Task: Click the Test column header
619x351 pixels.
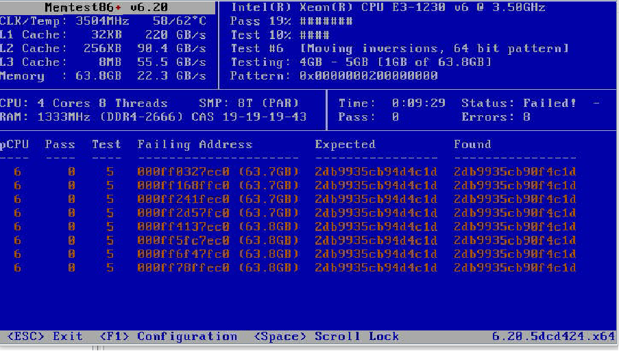Action: tap(106, 145)
